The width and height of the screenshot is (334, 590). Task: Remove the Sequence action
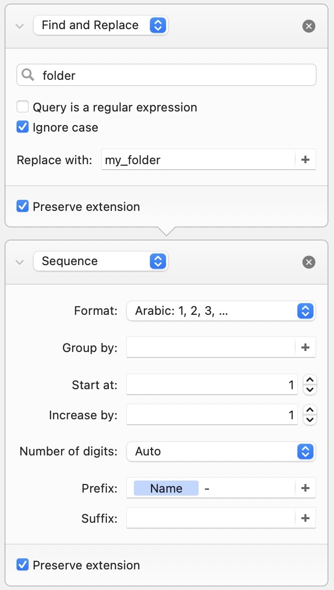click(x=308, y=262)
